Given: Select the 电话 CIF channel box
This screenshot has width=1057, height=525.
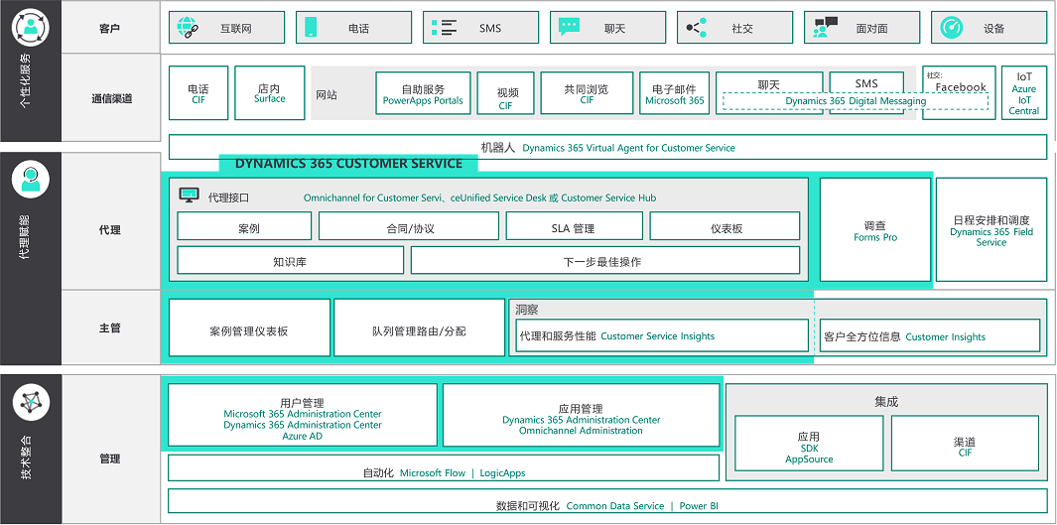Looking at the screenshot, I should pyautogui.click(x=198, y=93).
